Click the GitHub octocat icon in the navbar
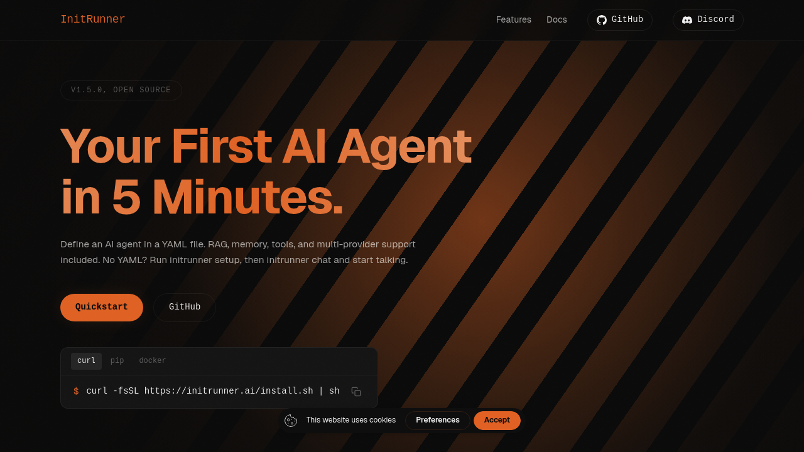The width and height of the screenshot is (804, 452). (x=602, y=20)
